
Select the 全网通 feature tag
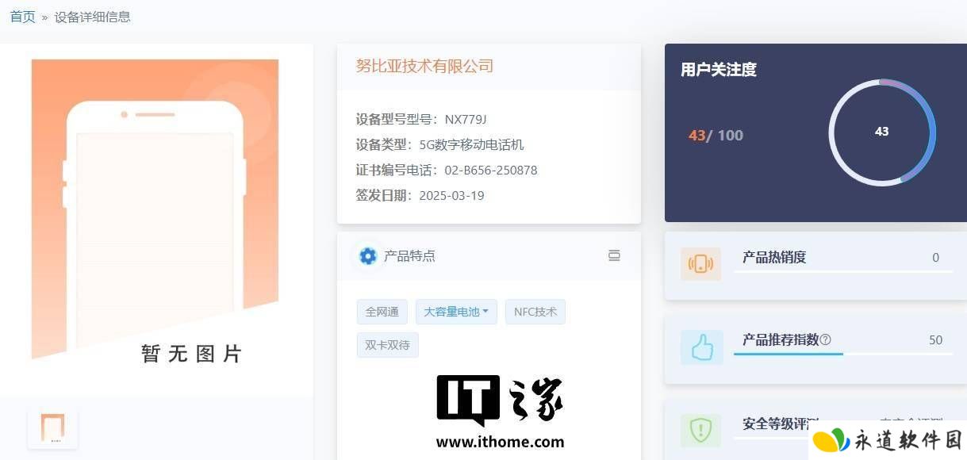(382, 312)
